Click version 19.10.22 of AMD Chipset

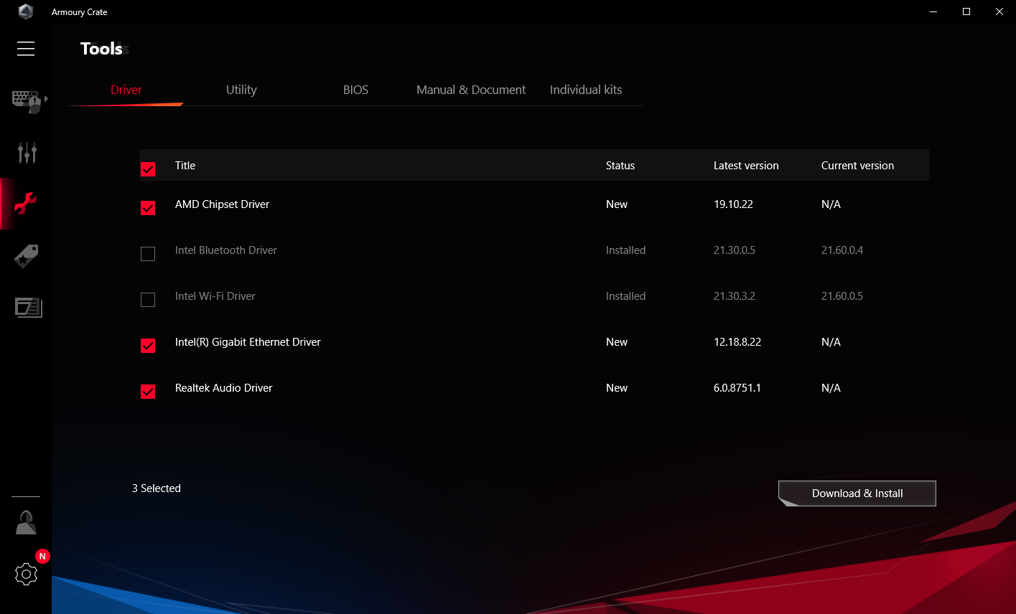coord(733,204)
